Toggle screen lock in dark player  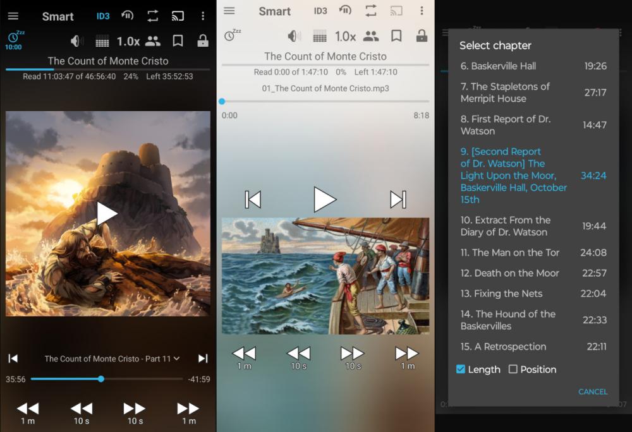coord(203,40)
